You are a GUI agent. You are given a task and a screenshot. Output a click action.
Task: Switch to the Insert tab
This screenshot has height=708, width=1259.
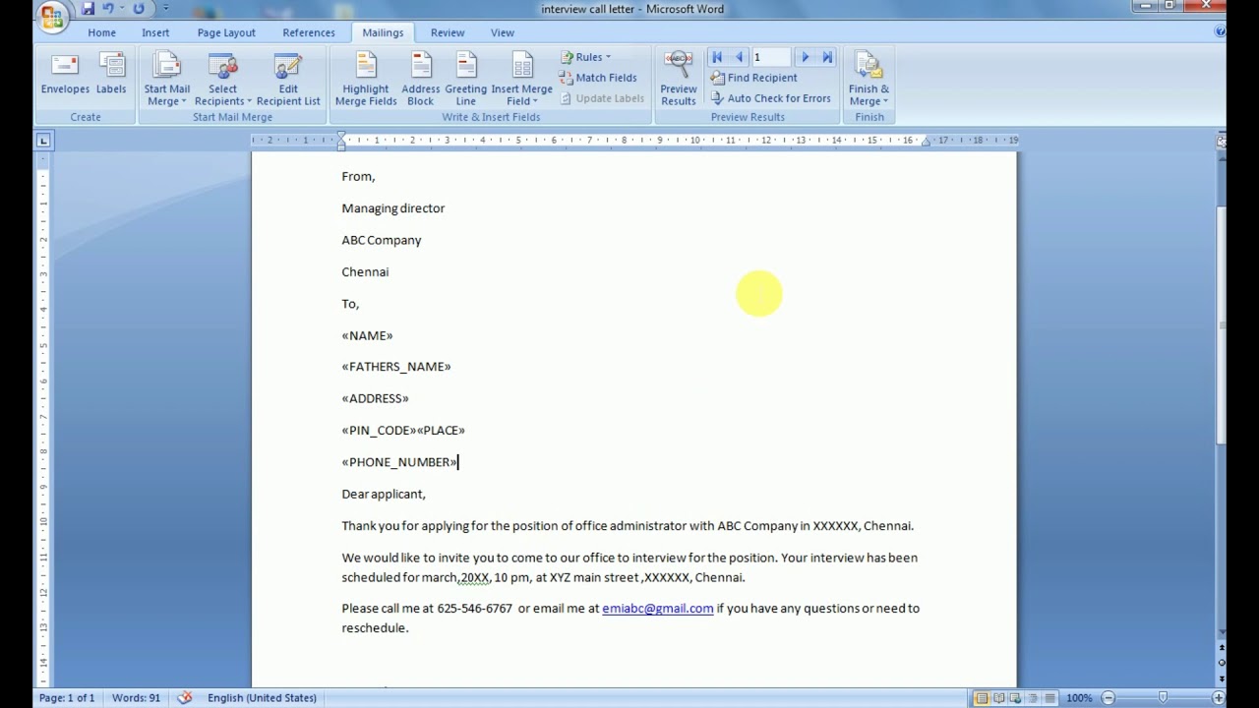tap(155, 32)
